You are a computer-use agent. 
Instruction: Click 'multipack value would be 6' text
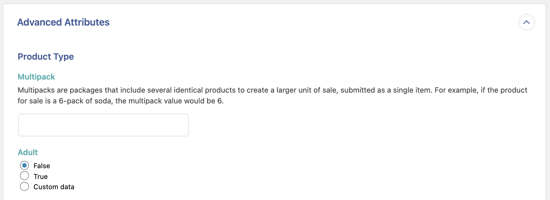[x=176, y=101]
